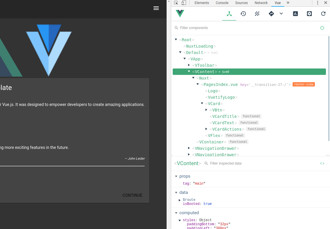Click the isBooted true value
Image resolution: width=330 pixels, height=229 pixels.
pos(208,204)
